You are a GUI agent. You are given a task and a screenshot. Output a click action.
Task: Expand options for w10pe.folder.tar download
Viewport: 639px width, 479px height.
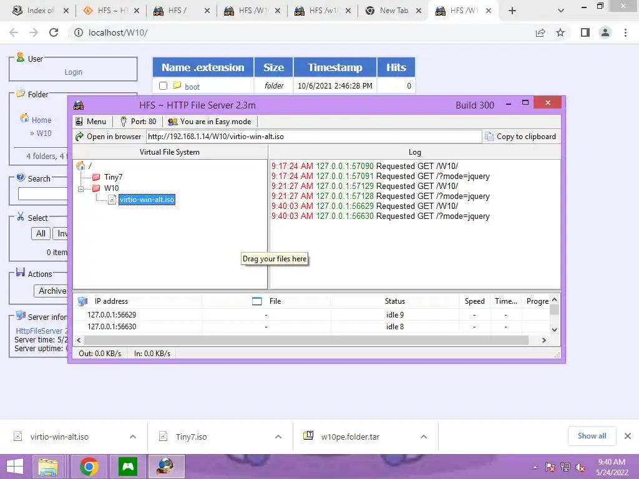point(424,437)
